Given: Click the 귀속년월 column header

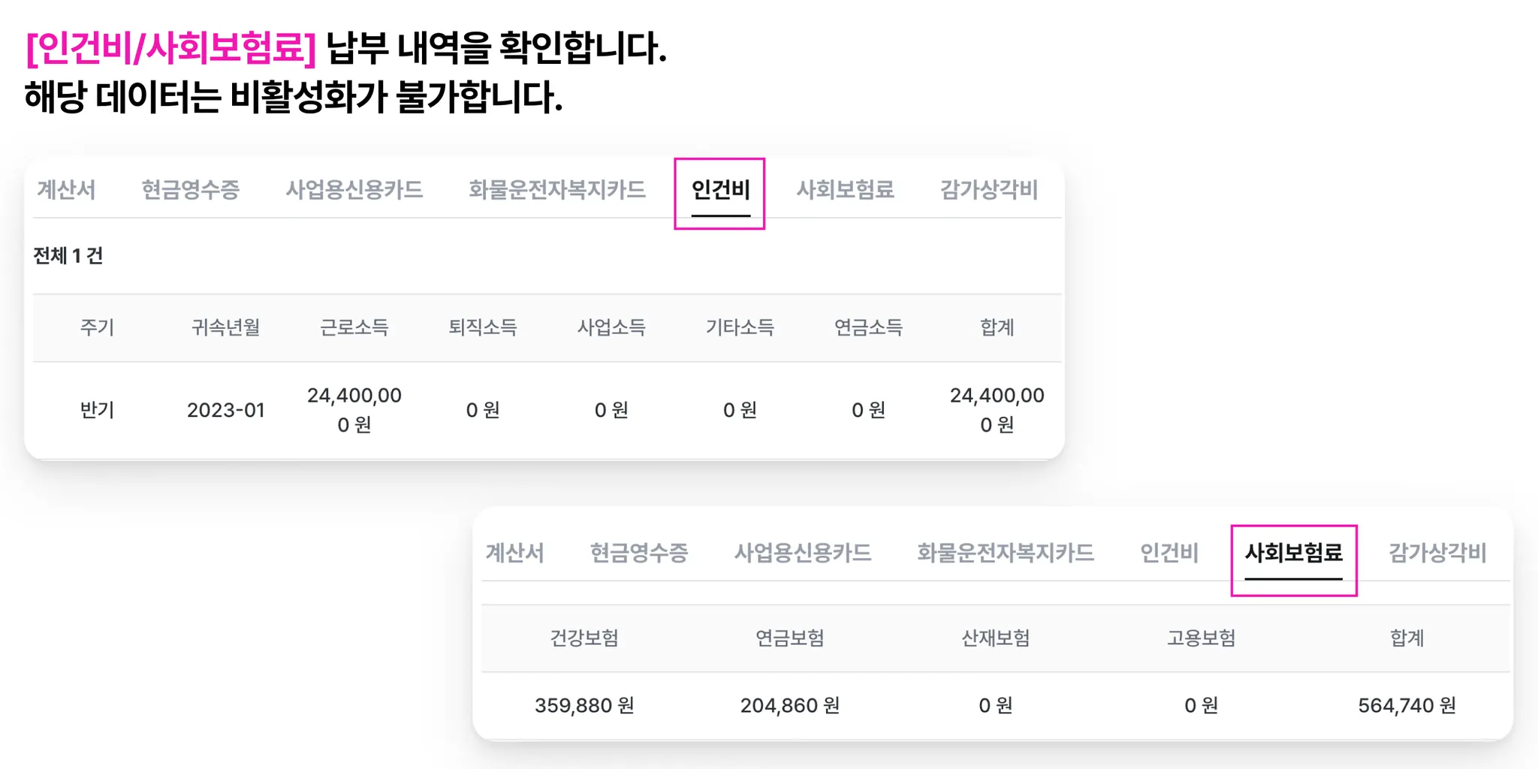Looking at the screenshot, I should tap(225, 327).
